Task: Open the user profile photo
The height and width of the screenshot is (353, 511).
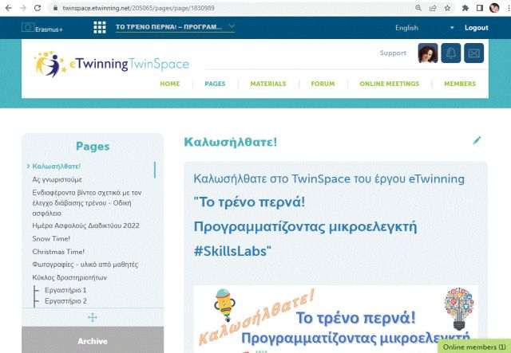Action: (428, 53)
